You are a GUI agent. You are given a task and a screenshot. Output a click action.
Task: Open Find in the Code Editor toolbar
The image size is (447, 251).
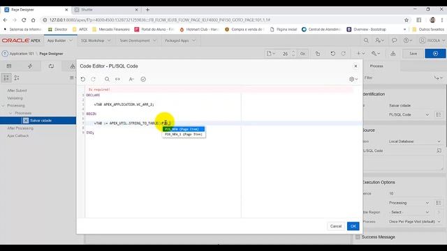(107, 79)
